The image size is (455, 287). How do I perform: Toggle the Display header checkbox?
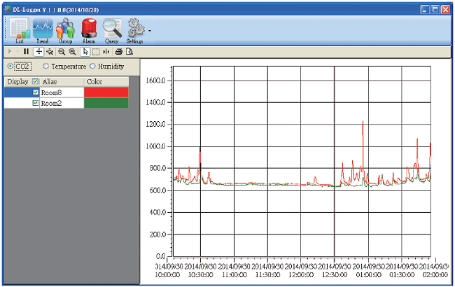point(36,82)
